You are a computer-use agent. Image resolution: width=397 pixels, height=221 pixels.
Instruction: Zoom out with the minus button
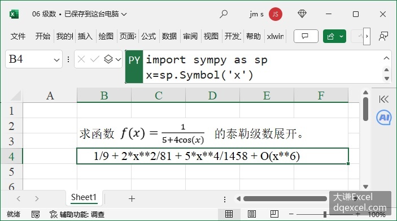[x=291, y=214]
